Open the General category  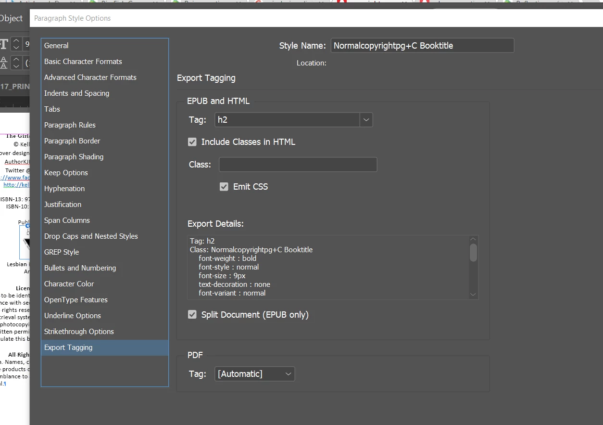[x=105, y=46]
